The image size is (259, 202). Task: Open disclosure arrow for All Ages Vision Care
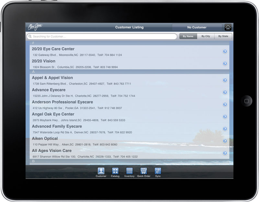tap(225, 153)
